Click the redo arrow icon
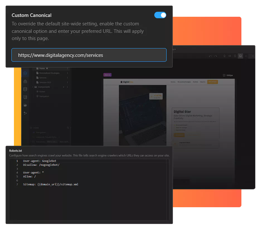The width and height of the screenshot is (257, 229). 215,56
